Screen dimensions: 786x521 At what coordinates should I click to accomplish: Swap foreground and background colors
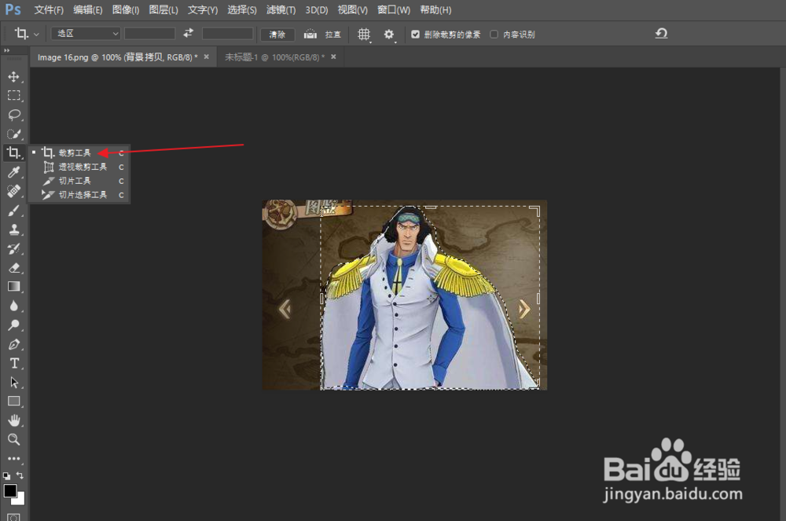tap(20, 475)
